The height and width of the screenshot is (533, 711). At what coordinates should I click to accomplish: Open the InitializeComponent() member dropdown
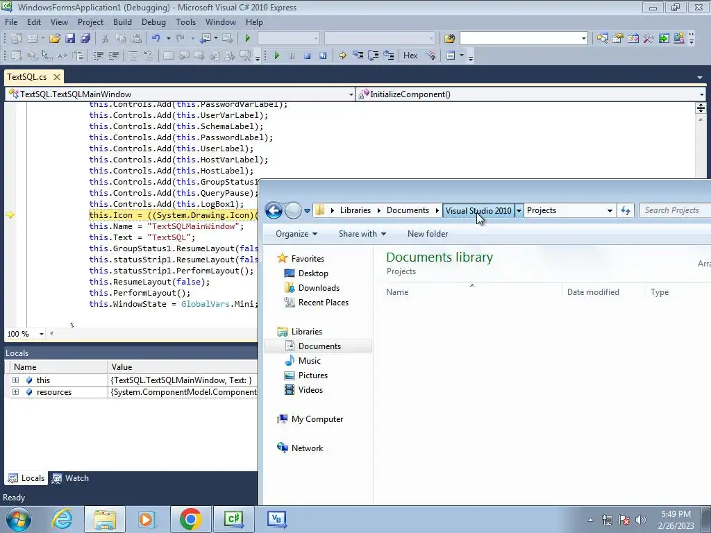[701, 94]
